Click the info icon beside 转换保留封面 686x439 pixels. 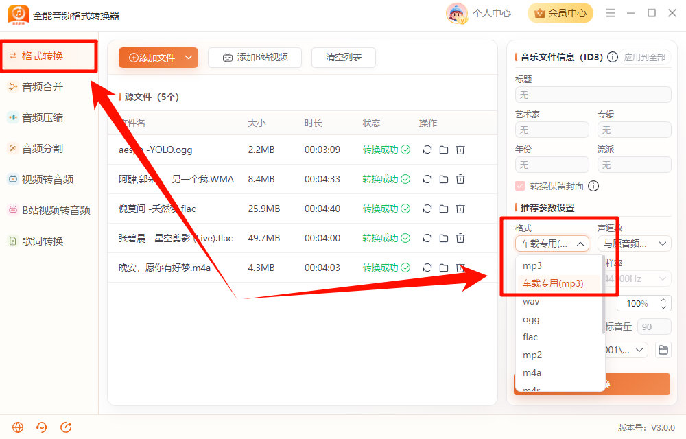click(593, 186)
